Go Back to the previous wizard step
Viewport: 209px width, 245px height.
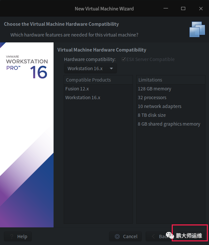(x=159, y=237)
